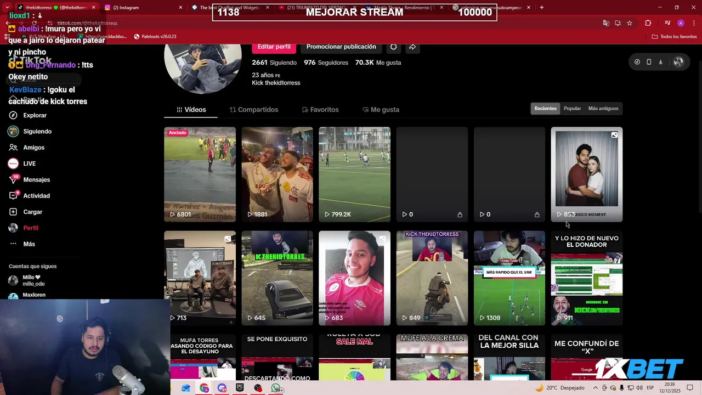The image size is (702, 395).
Task: Open WhatsApp 99+ from the taskbar
Action: (277, 388)
